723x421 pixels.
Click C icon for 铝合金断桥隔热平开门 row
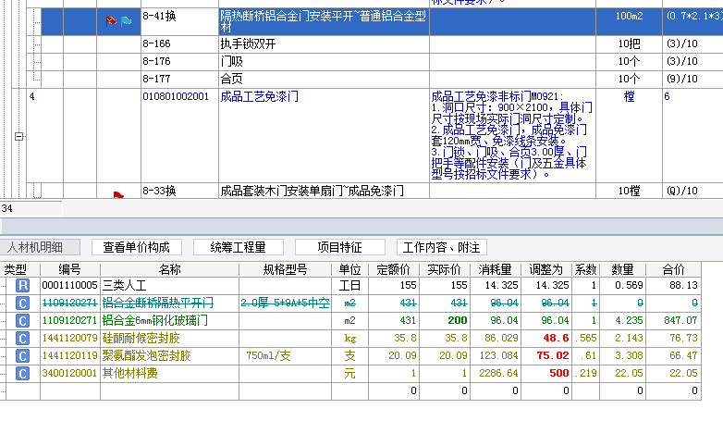click(22, 303)
